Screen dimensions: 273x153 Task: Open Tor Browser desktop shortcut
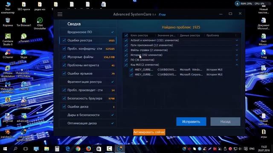24,22
